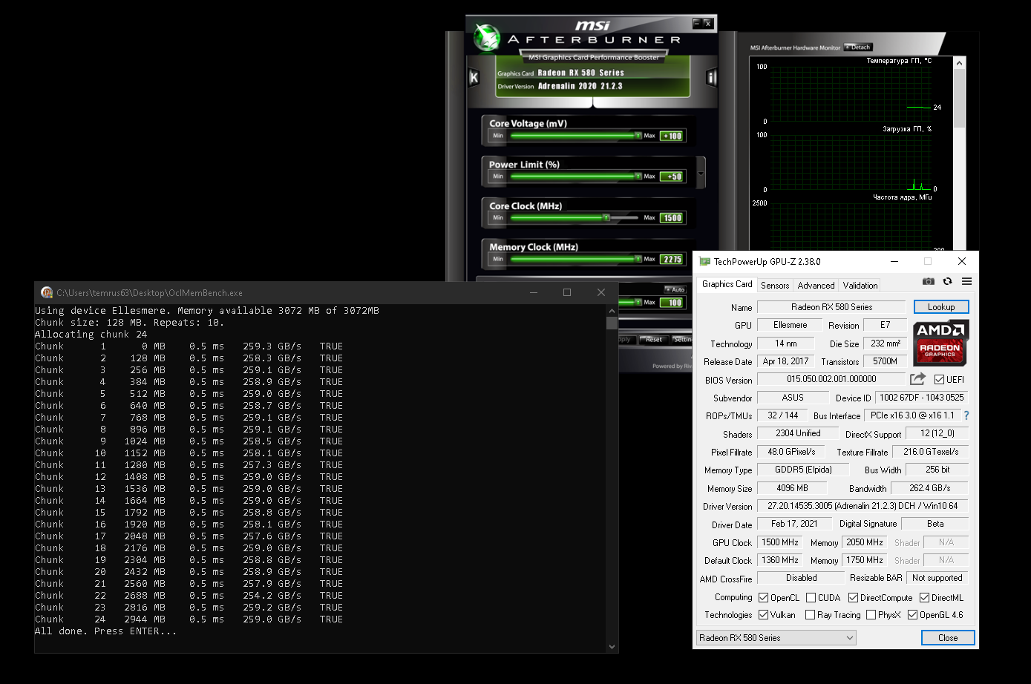Click the console scrollbar down arrow
Viewport: 1031px width, 684px height.
(x=612, y=646)
